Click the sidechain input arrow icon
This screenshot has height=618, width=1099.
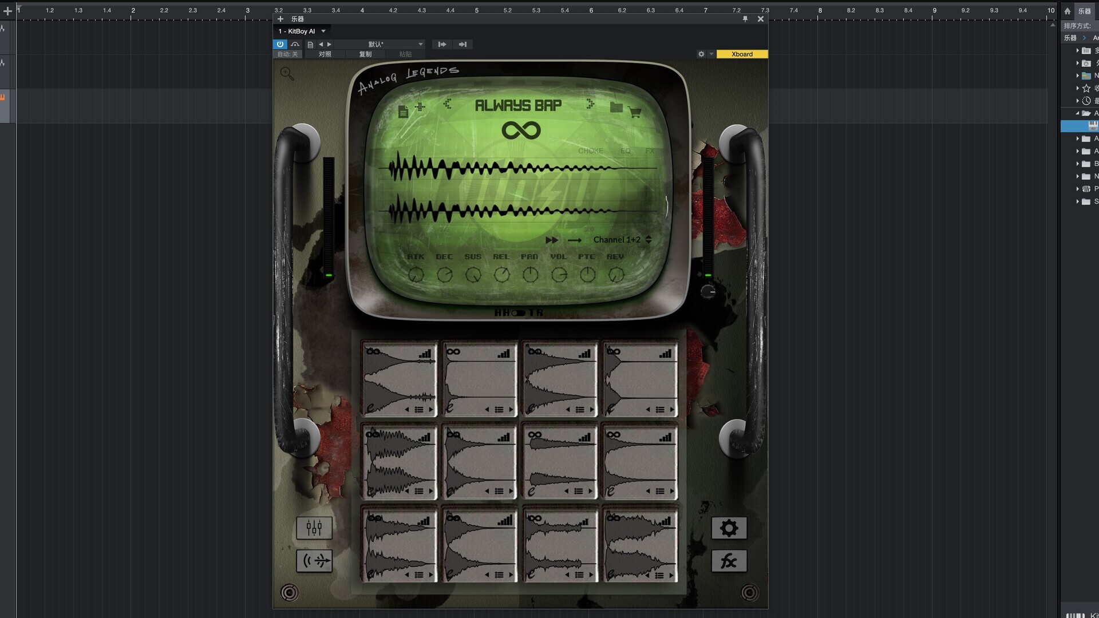tap(442, 44)
